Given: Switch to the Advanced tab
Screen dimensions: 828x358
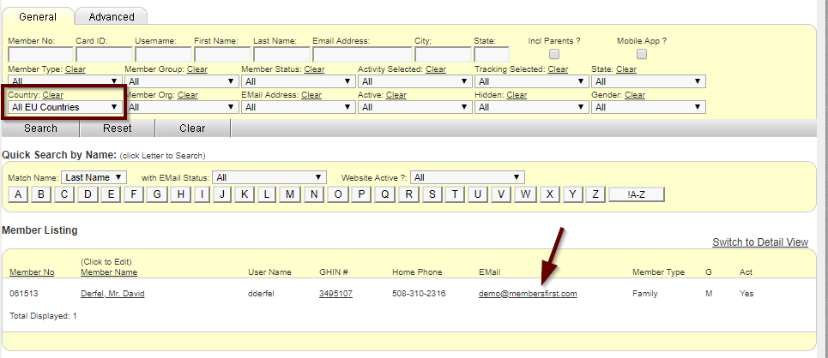Looking at the screenshot, I should pyautogui.click(x=111, y=16).
